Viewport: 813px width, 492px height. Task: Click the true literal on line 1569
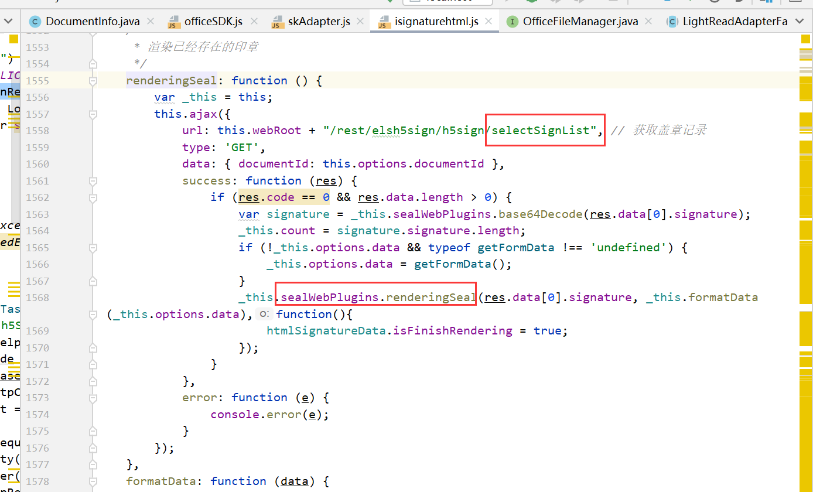pos(548,330)
